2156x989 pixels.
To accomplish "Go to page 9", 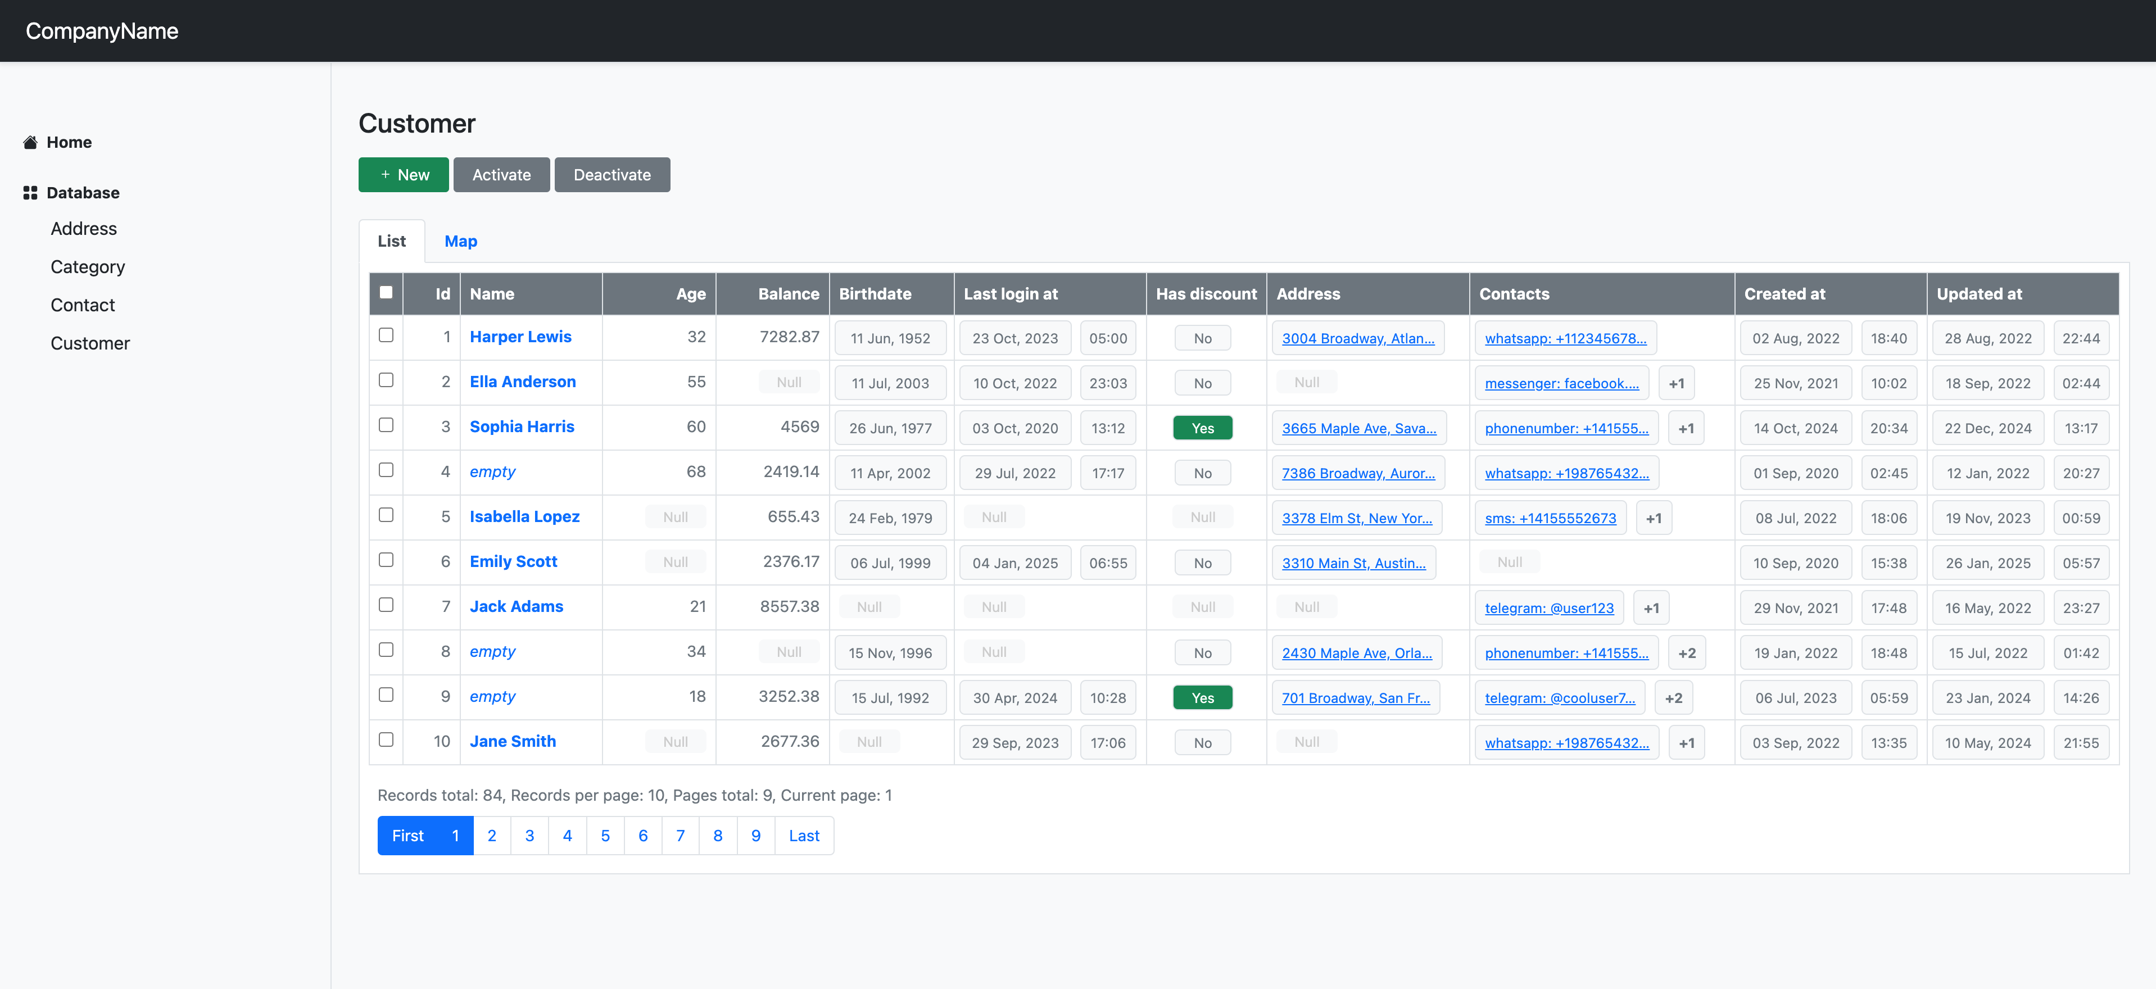I will tap(756, 836).
